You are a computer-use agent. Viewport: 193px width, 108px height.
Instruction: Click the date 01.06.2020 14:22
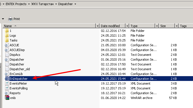point(113,98)
